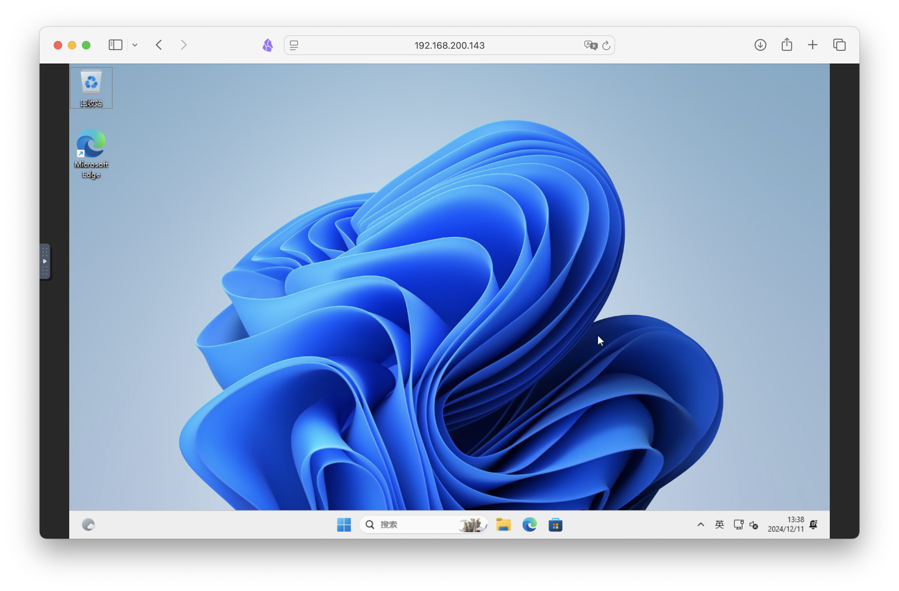The image size is (899, 591).
Task: Open the Recycle Bin desktop icon
Action: tap(91, 87)
